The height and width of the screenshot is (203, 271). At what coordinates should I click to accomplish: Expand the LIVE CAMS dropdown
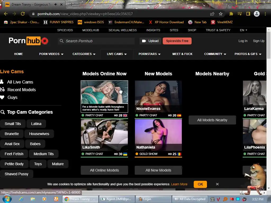point(117,54)
